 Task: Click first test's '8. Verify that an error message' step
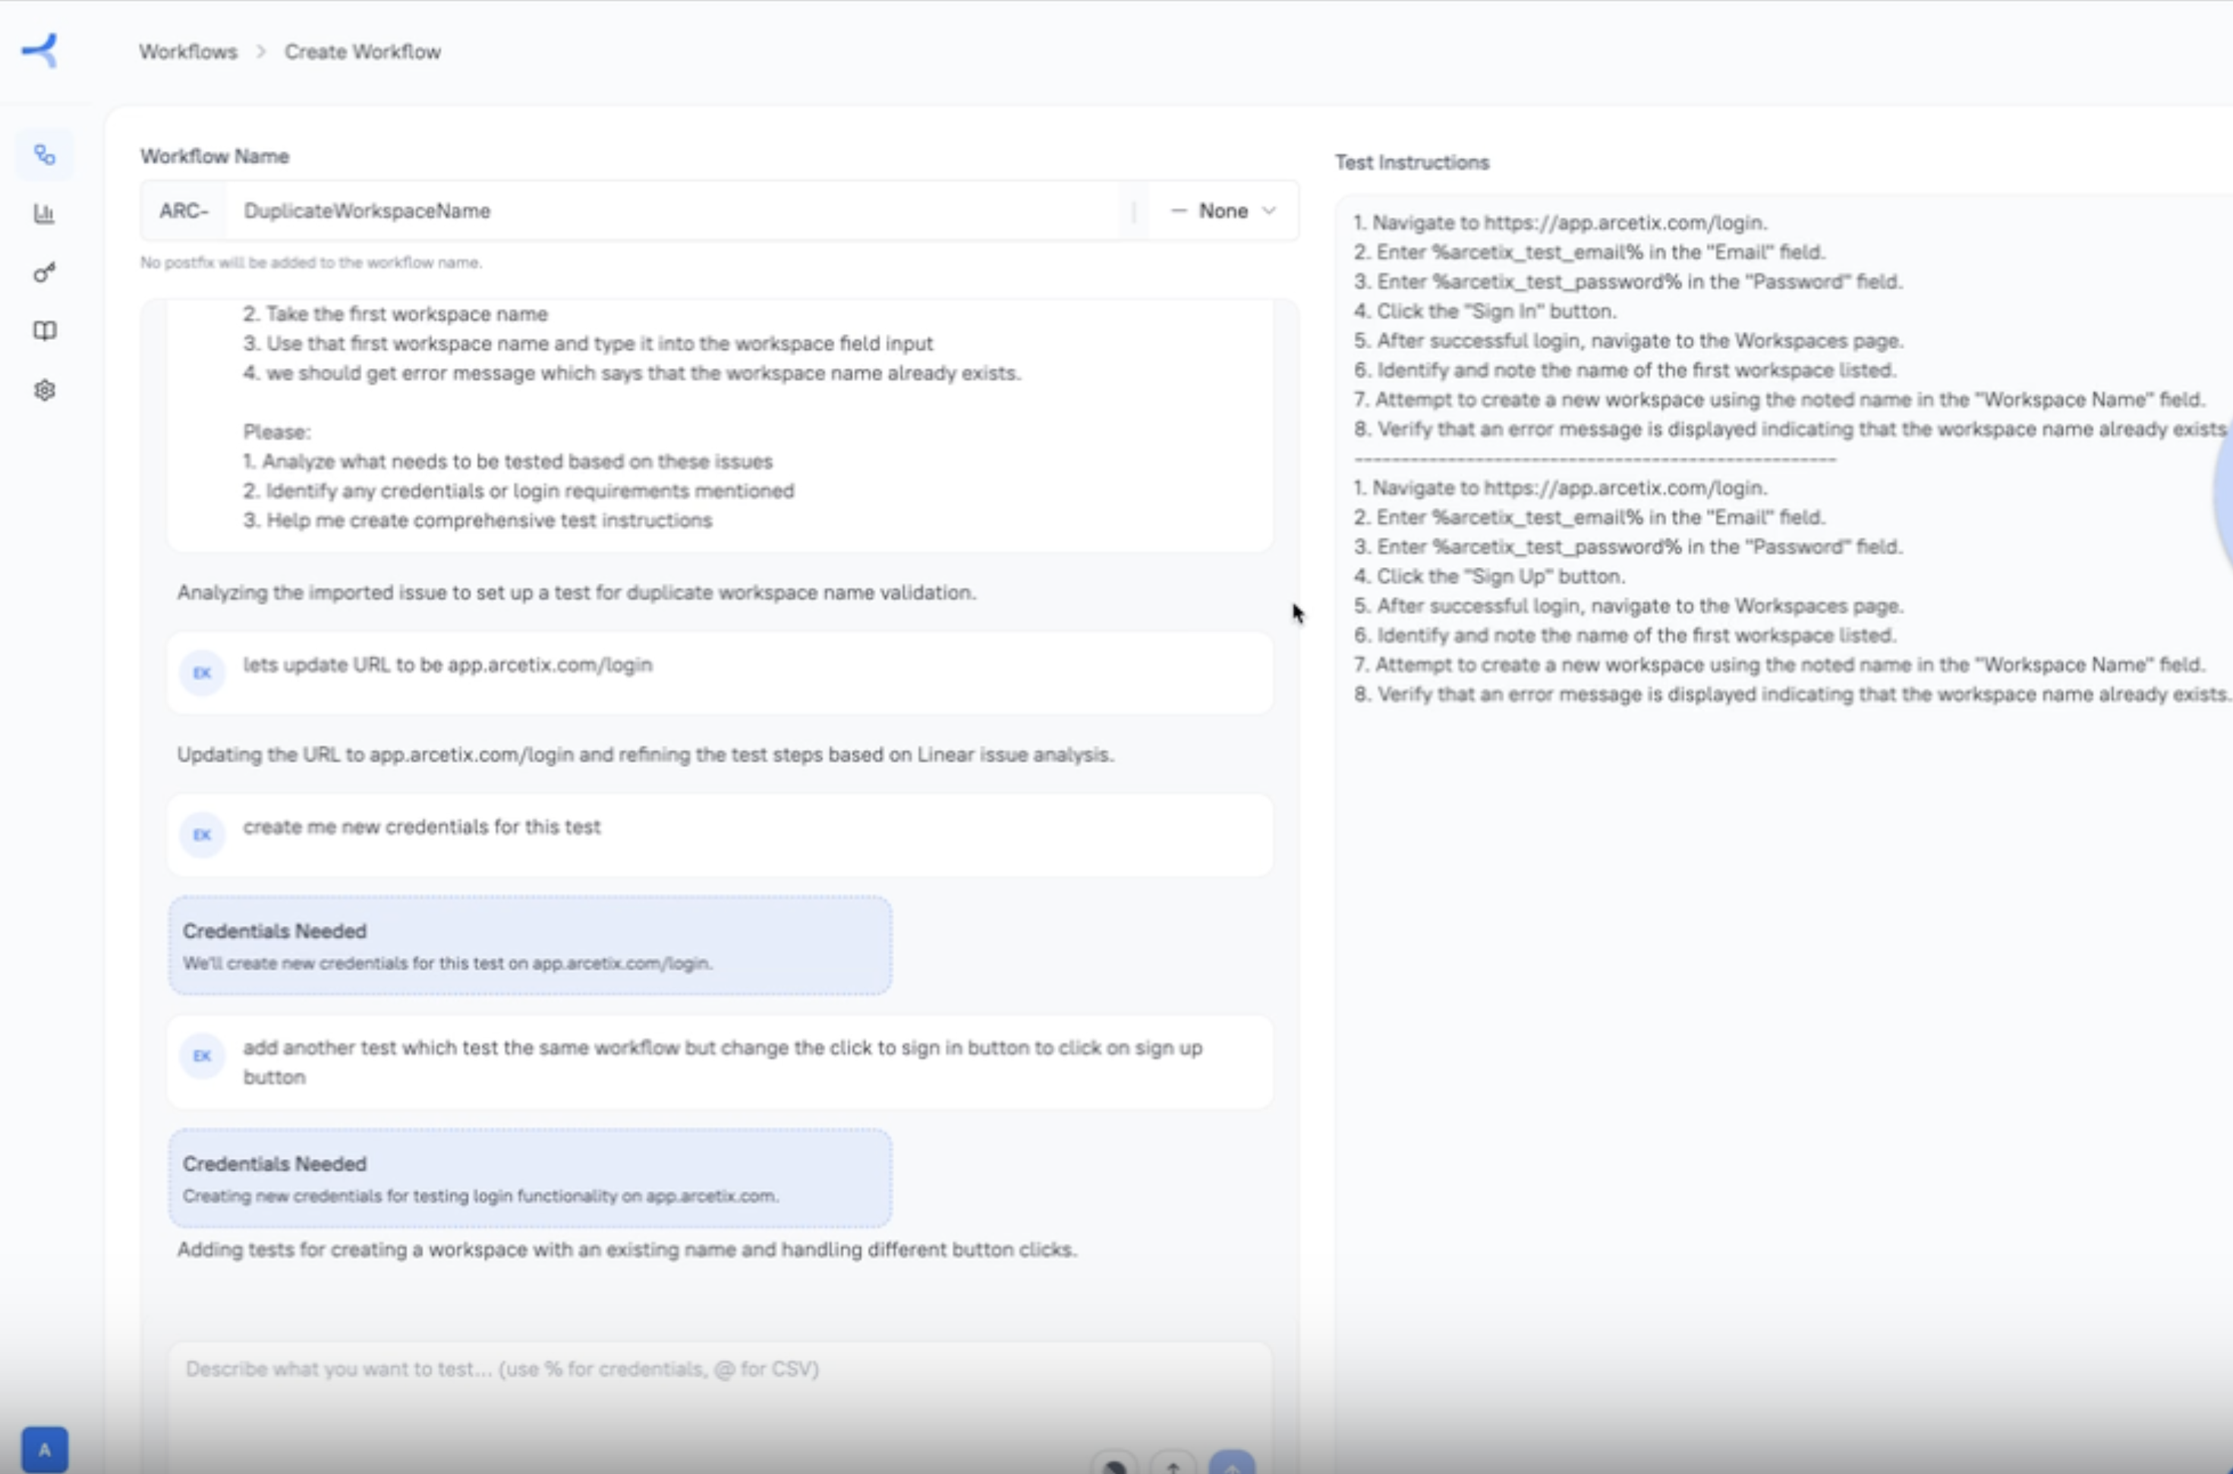(1792, 429)
